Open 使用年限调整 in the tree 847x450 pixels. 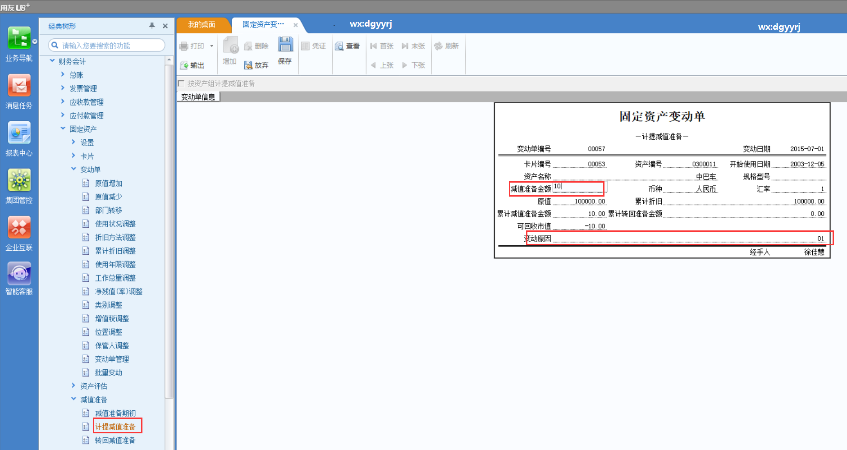115,264
